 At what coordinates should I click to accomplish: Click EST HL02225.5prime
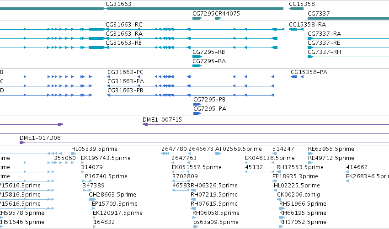[297, 186]
